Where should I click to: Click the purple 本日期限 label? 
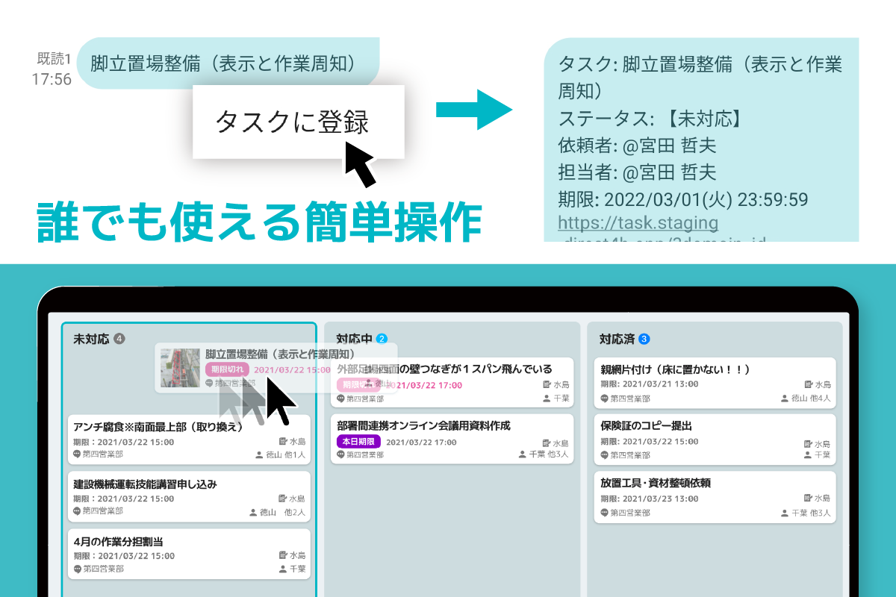(359, 442)
